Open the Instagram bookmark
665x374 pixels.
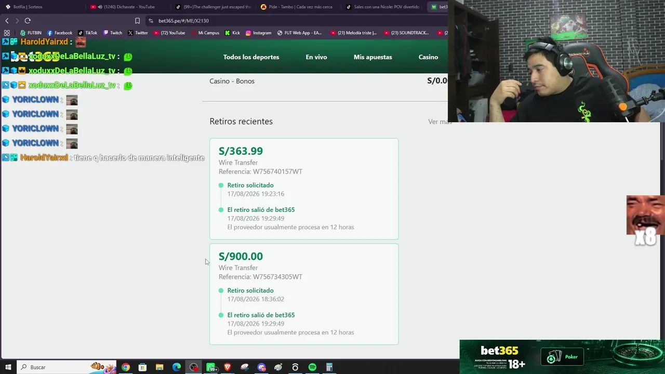tap(258, 33)
